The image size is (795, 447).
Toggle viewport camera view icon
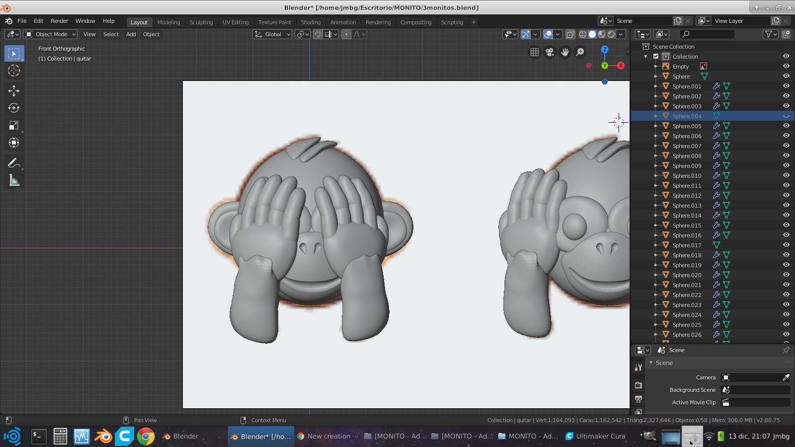coord(549,52)
